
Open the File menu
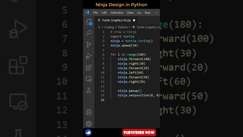click(x=95, y=13)
